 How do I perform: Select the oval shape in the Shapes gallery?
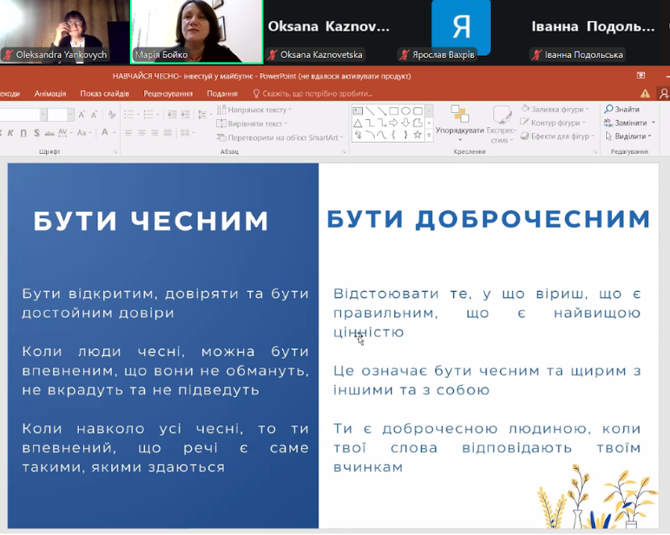(x=406, y=111)
